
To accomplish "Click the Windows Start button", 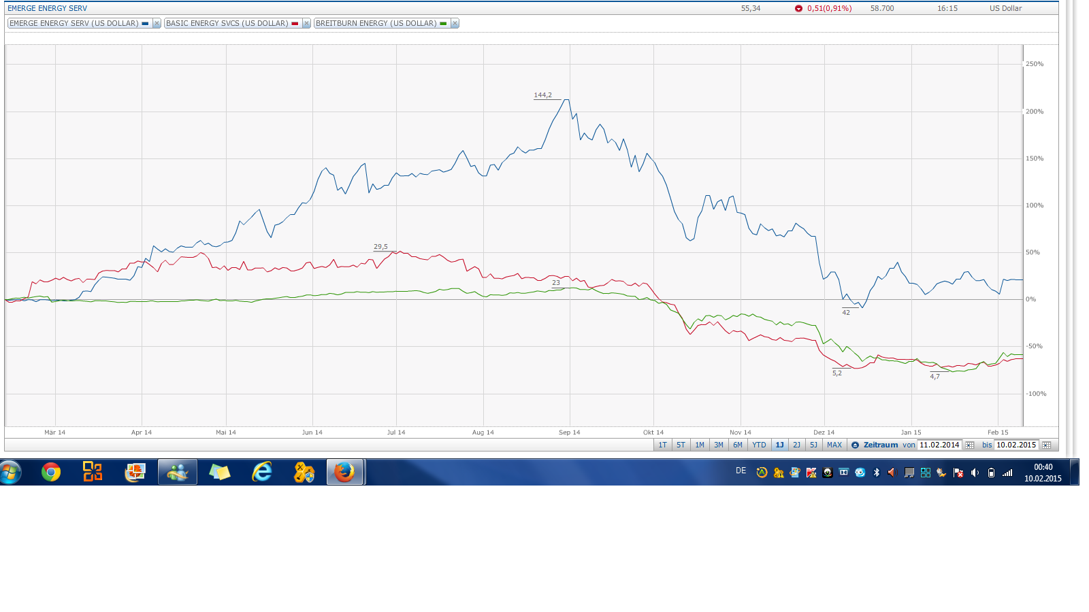I will 10,471.
